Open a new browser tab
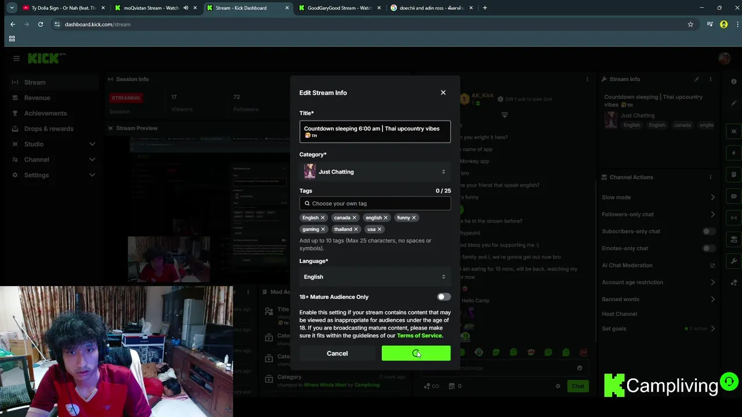742x417 pixels. tap(485, 8)
